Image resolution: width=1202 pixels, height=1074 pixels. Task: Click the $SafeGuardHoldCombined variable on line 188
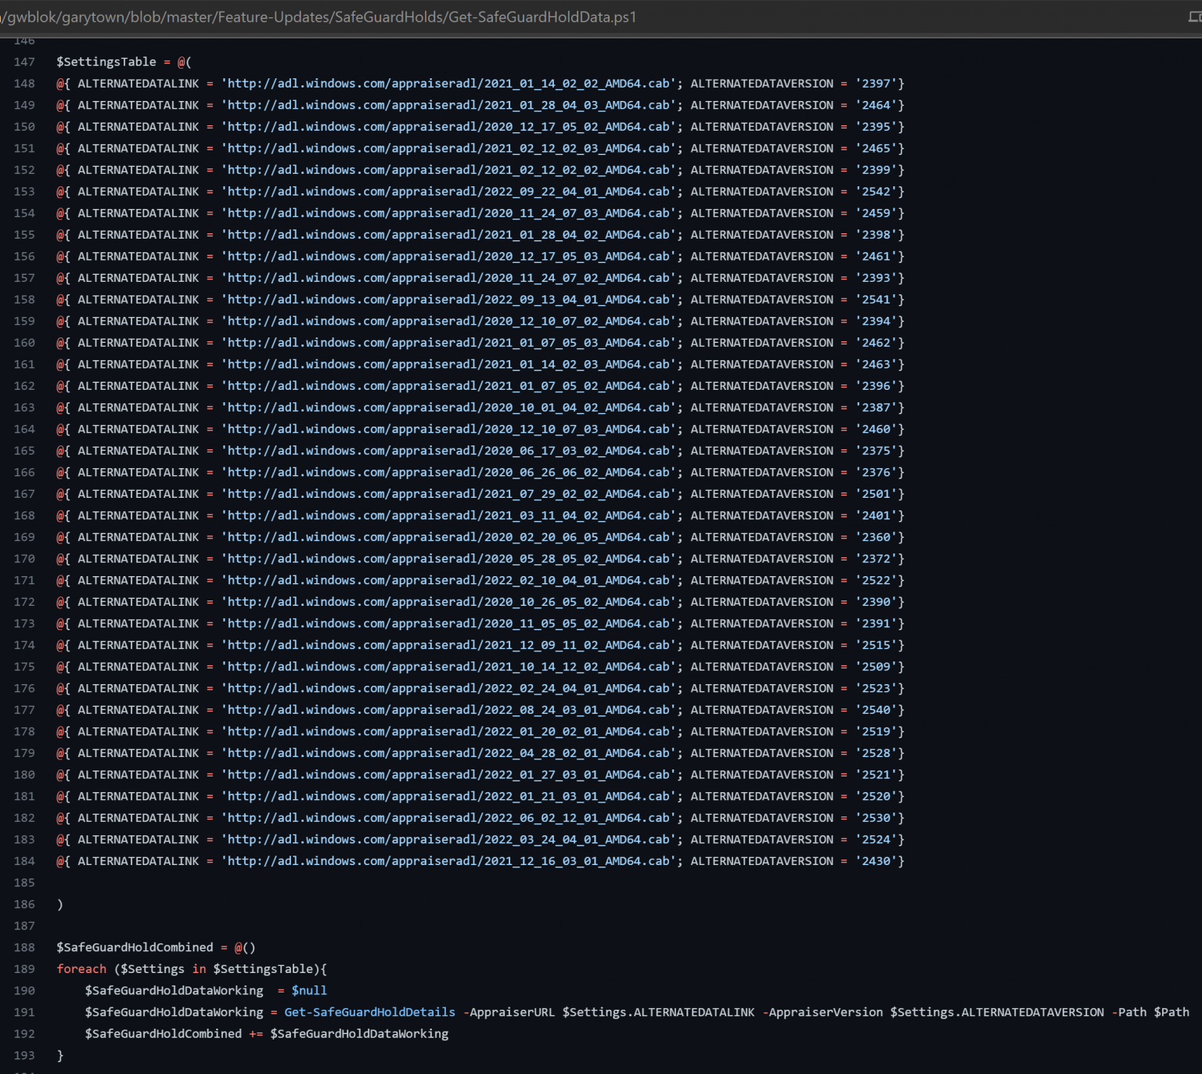(x=135, y=947)
